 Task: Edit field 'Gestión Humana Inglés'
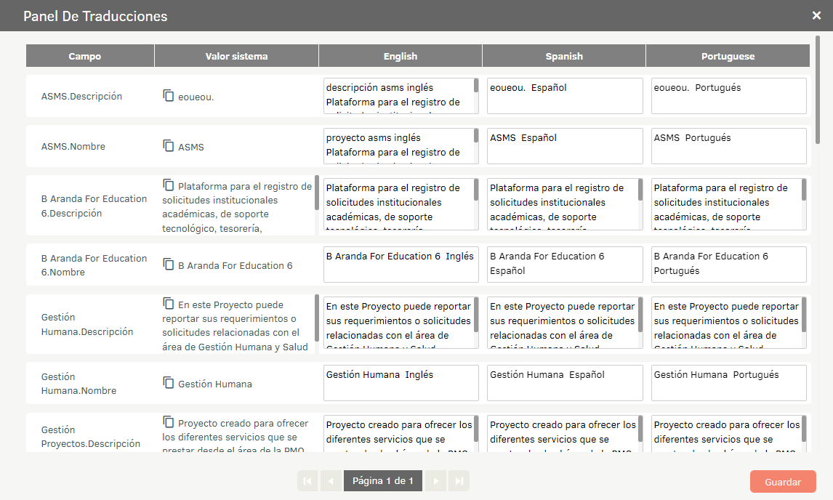coord(401,382)
